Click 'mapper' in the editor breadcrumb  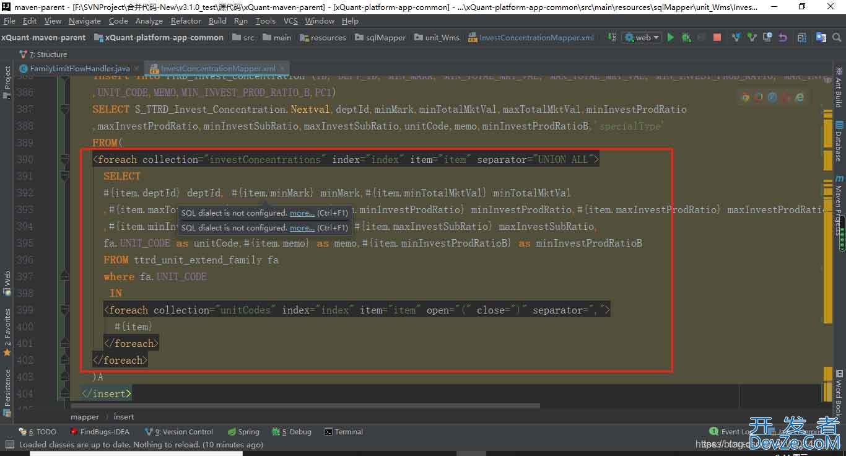click(84, 417)
